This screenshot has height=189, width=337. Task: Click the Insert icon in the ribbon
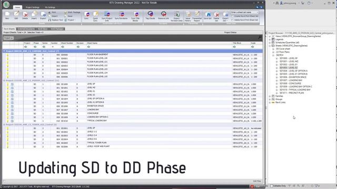[34, 14]
